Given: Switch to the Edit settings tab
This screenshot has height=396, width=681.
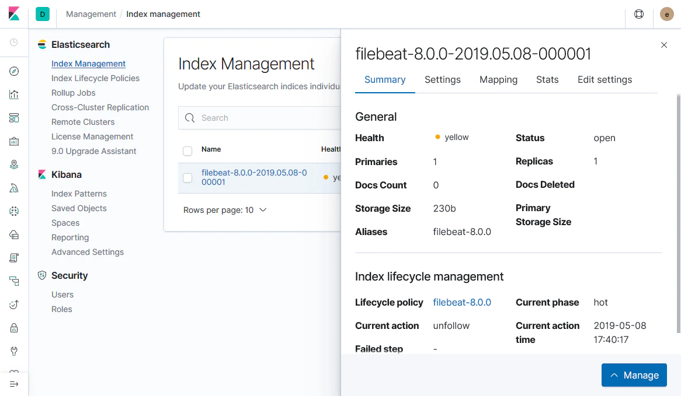Looking at the screenshot, I should point(604,80).
